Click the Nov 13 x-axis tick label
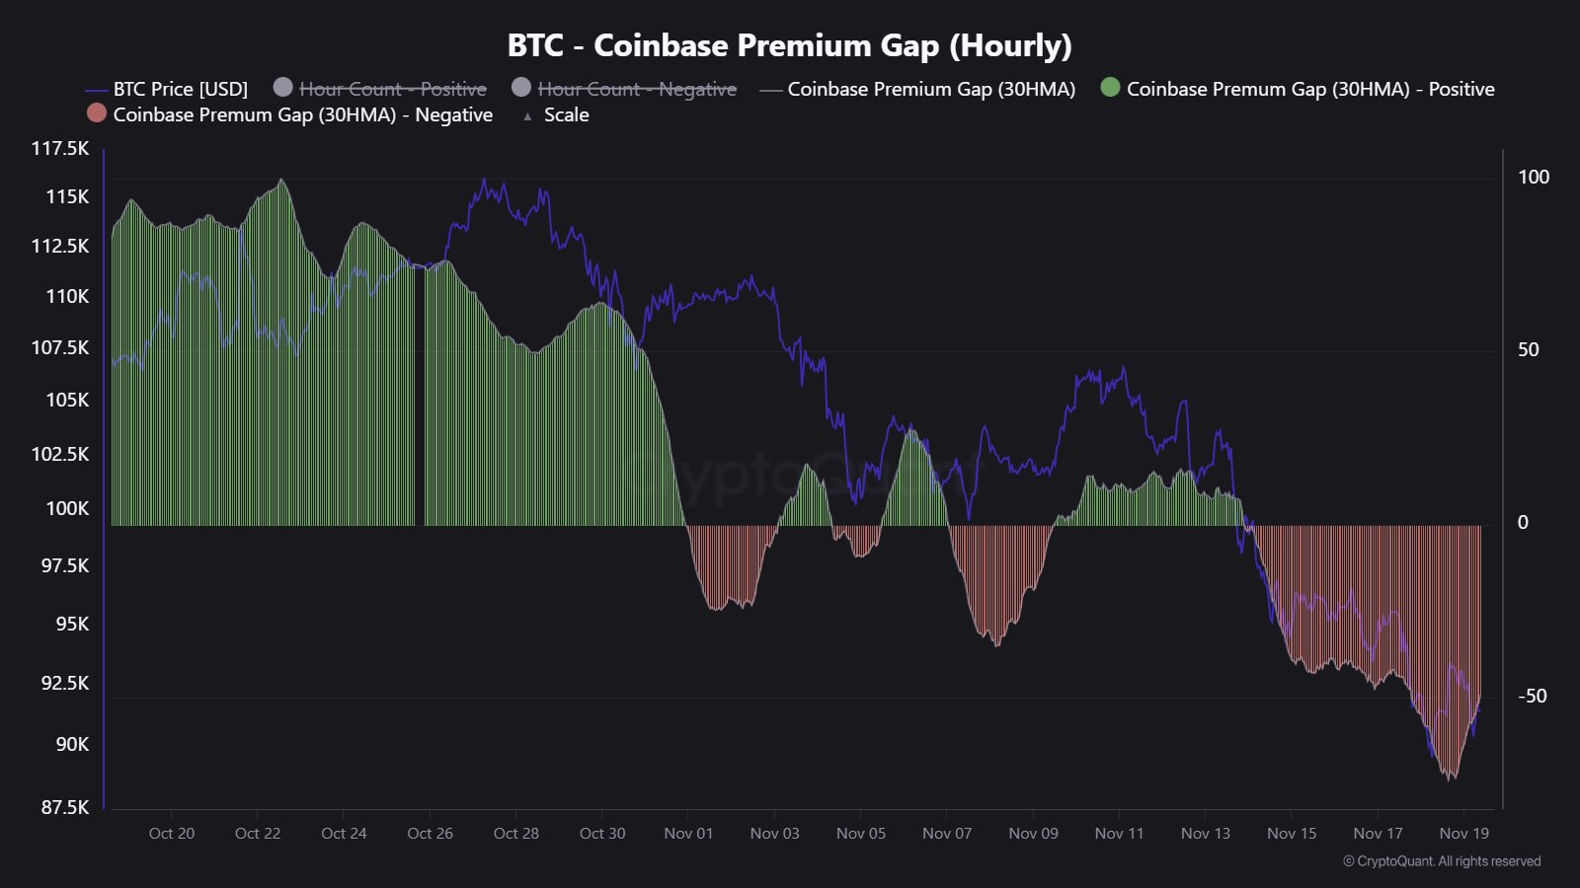 click(x=1206, y=834)
